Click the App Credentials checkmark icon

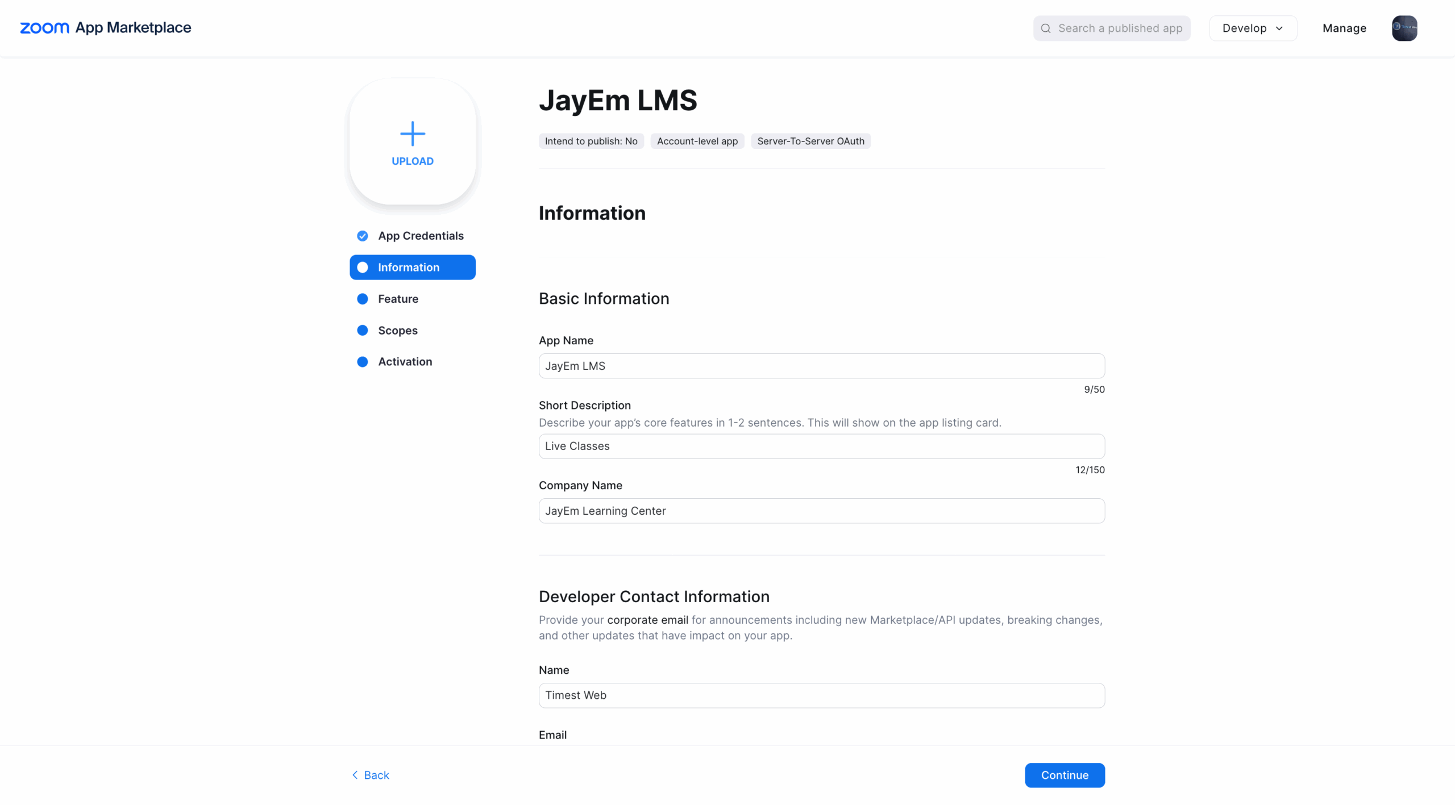362,236
